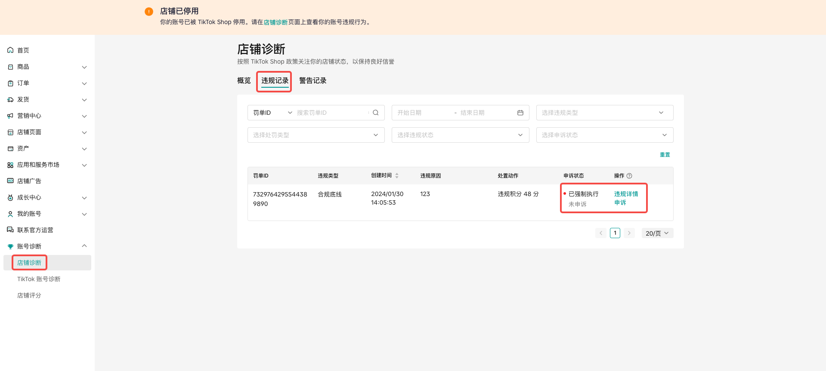
Task: Click the 搜索罚单ID input field
Action: coord(331,113)
